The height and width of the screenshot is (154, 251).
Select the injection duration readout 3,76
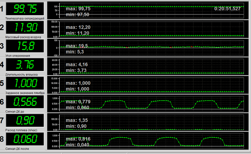(x=25, y=65)
